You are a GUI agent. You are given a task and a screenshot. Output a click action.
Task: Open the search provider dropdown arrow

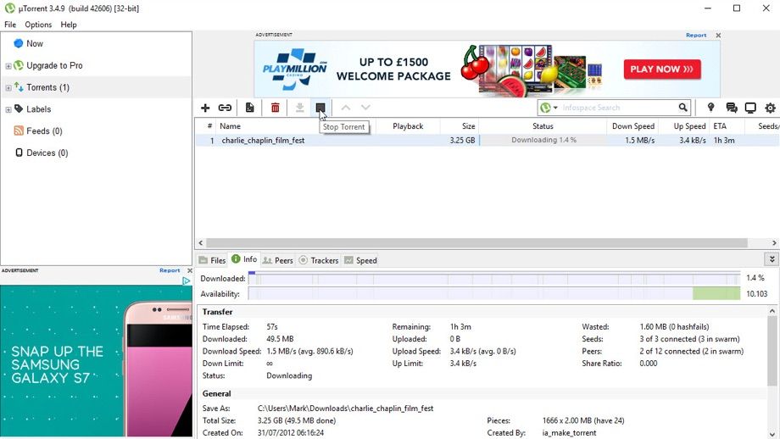[x=555, y=108]
